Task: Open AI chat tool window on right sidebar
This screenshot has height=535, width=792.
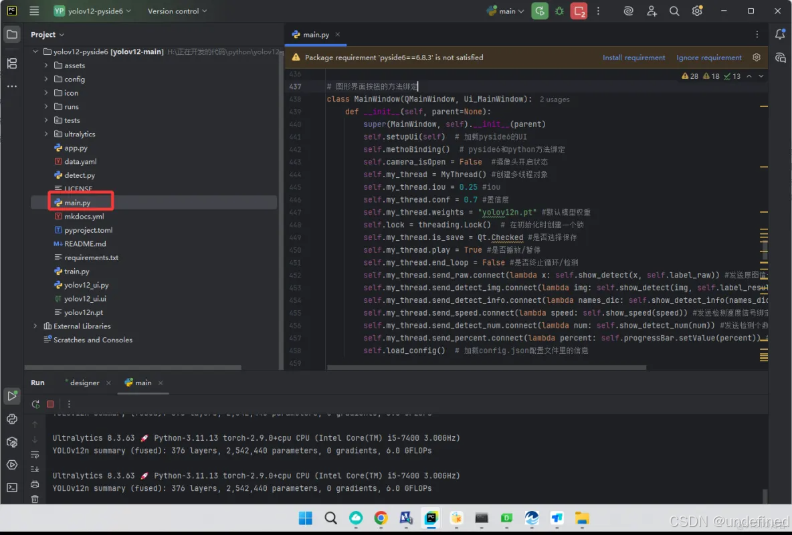Action: (x=780, y=58)
